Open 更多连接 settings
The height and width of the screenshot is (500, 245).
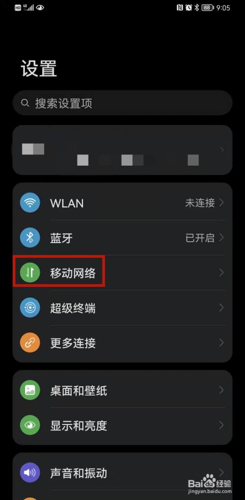pyautogui.click(x=122, y=343)
